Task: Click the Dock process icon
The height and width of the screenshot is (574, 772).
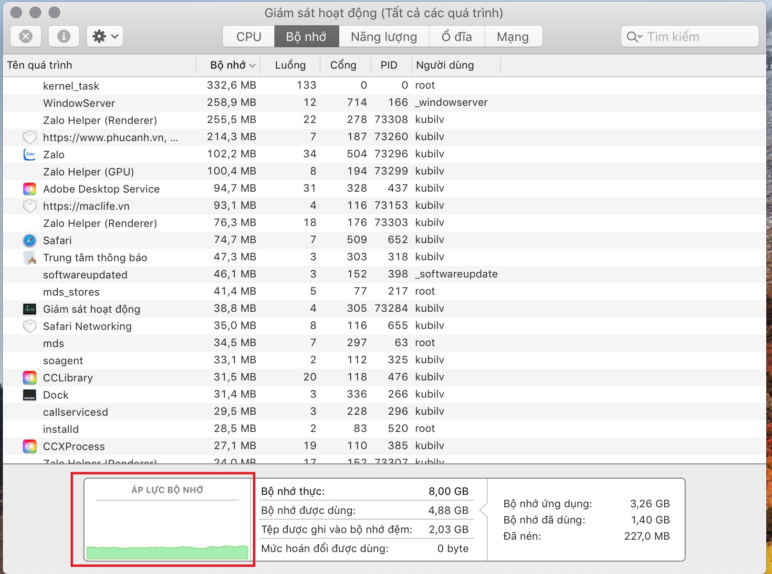Action: point(30,395)
